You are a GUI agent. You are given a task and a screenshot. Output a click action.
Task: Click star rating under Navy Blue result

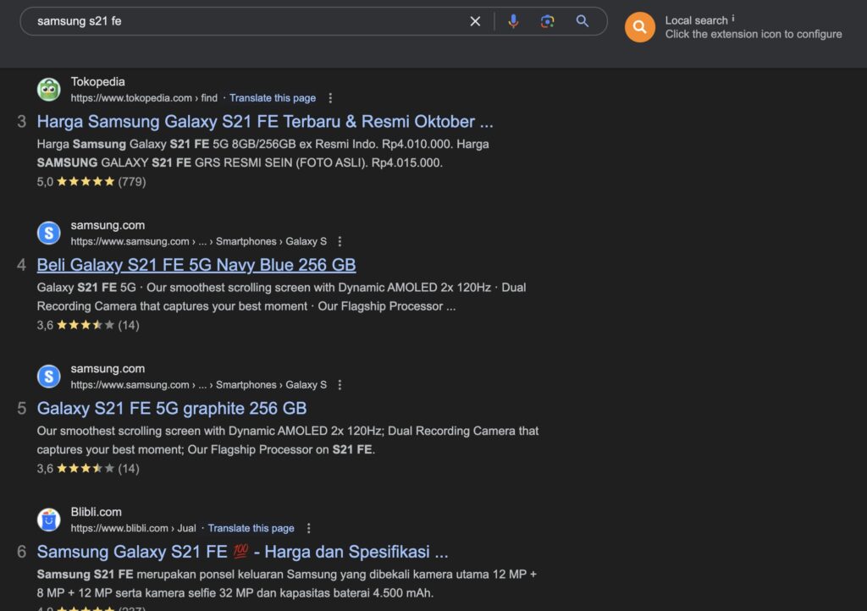pos(88,326)
